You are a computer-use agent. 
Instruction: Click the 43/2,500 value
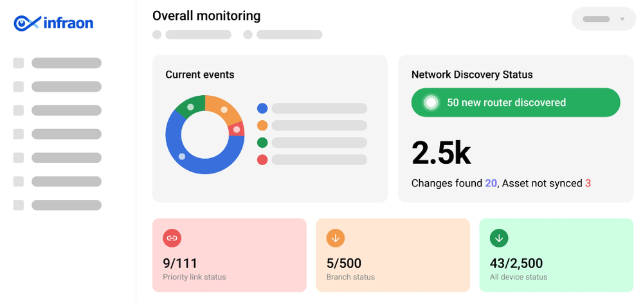(x=516, y=263)
